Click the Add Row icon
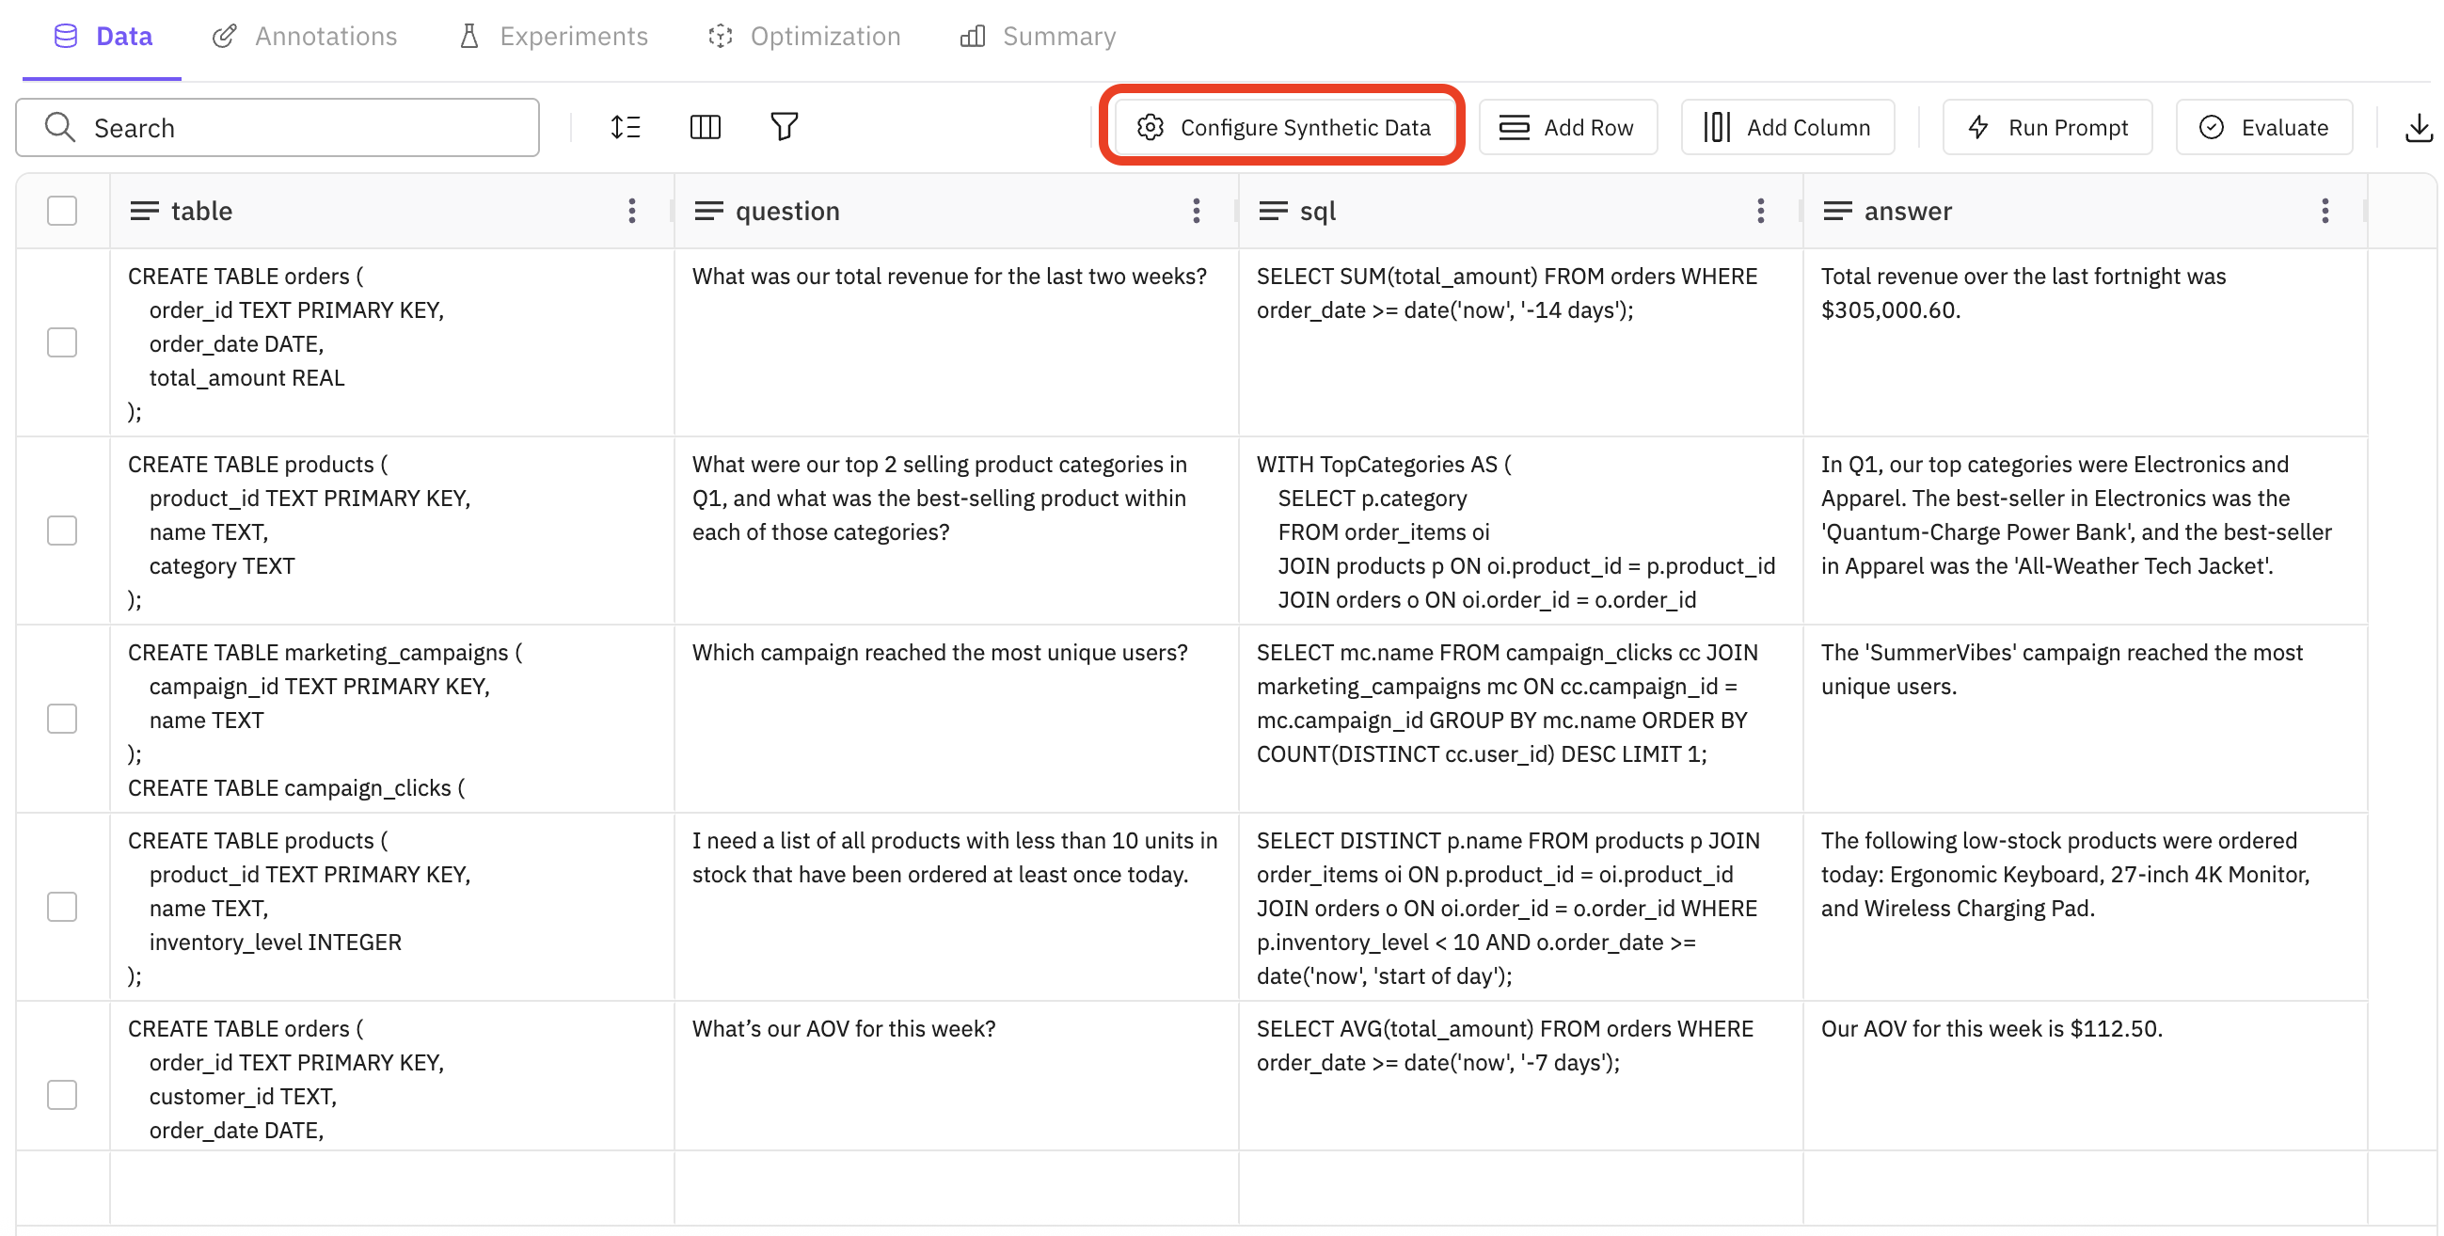The width and height of the screenshot is (2444, 1236). pos(1516,126)
